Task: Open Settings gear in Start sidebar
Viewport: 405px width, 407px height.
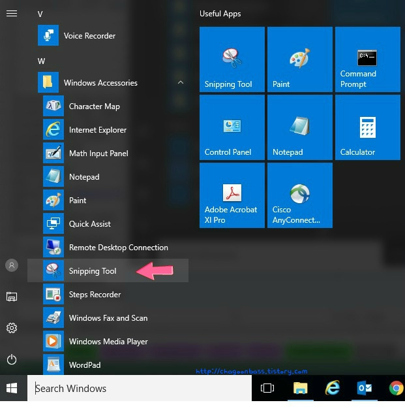Action: coord(12,328)
